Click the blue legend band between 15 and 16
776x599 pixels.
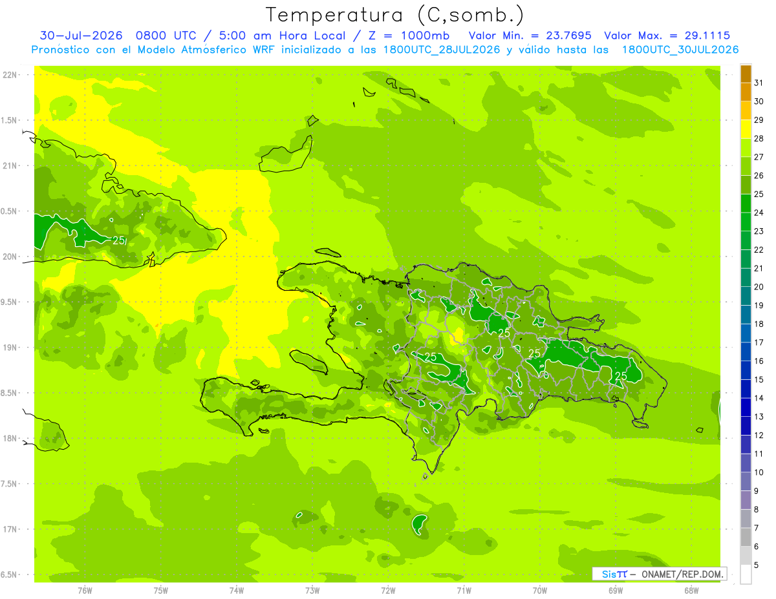click(x=746, y=370)
